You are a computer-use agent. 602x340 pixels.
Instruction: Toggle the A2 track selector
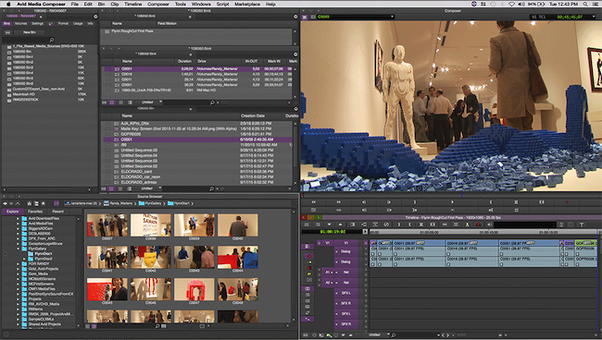click(x=328, y=282)
